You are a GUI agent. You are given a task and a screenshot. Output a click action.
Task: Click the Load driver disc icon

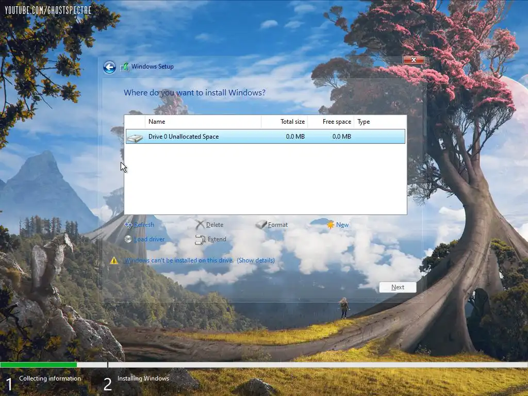tap(128, 239)
